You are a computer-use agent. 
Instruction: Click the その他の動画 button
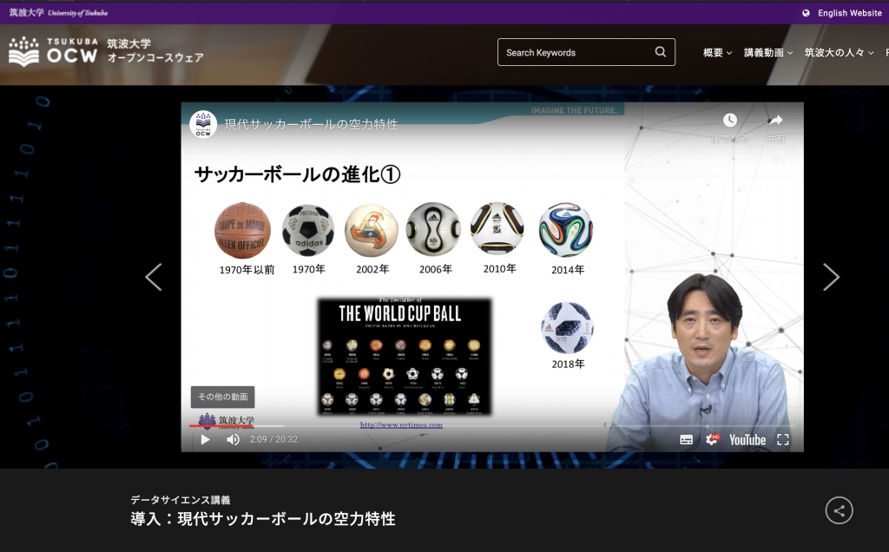pos(222,397)
